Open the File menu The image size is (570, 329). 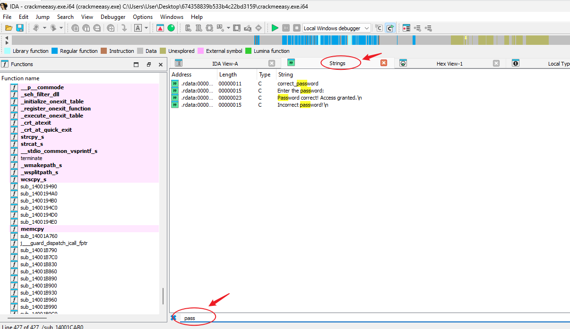pos(8,17)
